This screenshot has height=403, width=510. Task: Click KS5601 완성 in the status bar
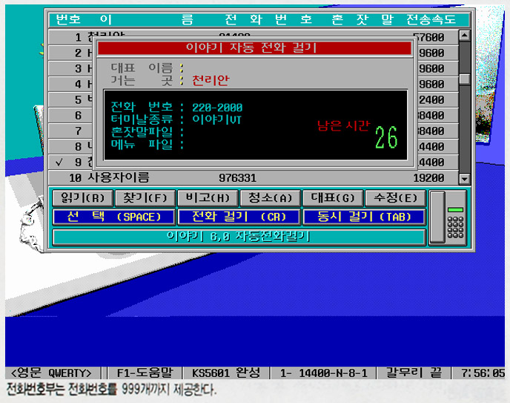pyautogui.click(x=226, y=373)
